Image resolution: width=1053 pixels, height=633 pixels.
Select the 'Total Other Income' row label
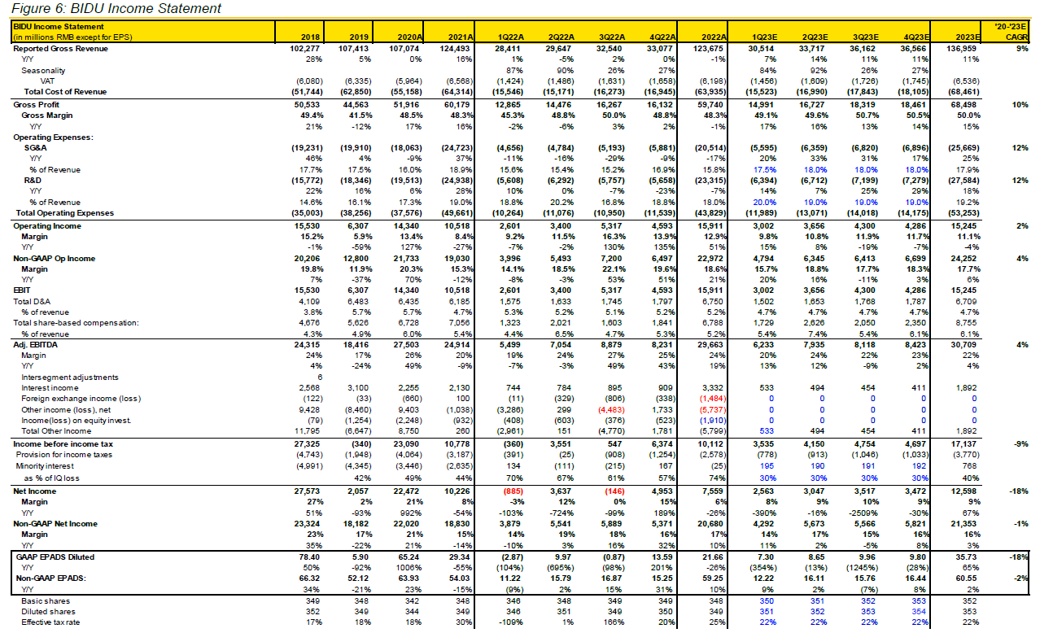pos(56,430)
